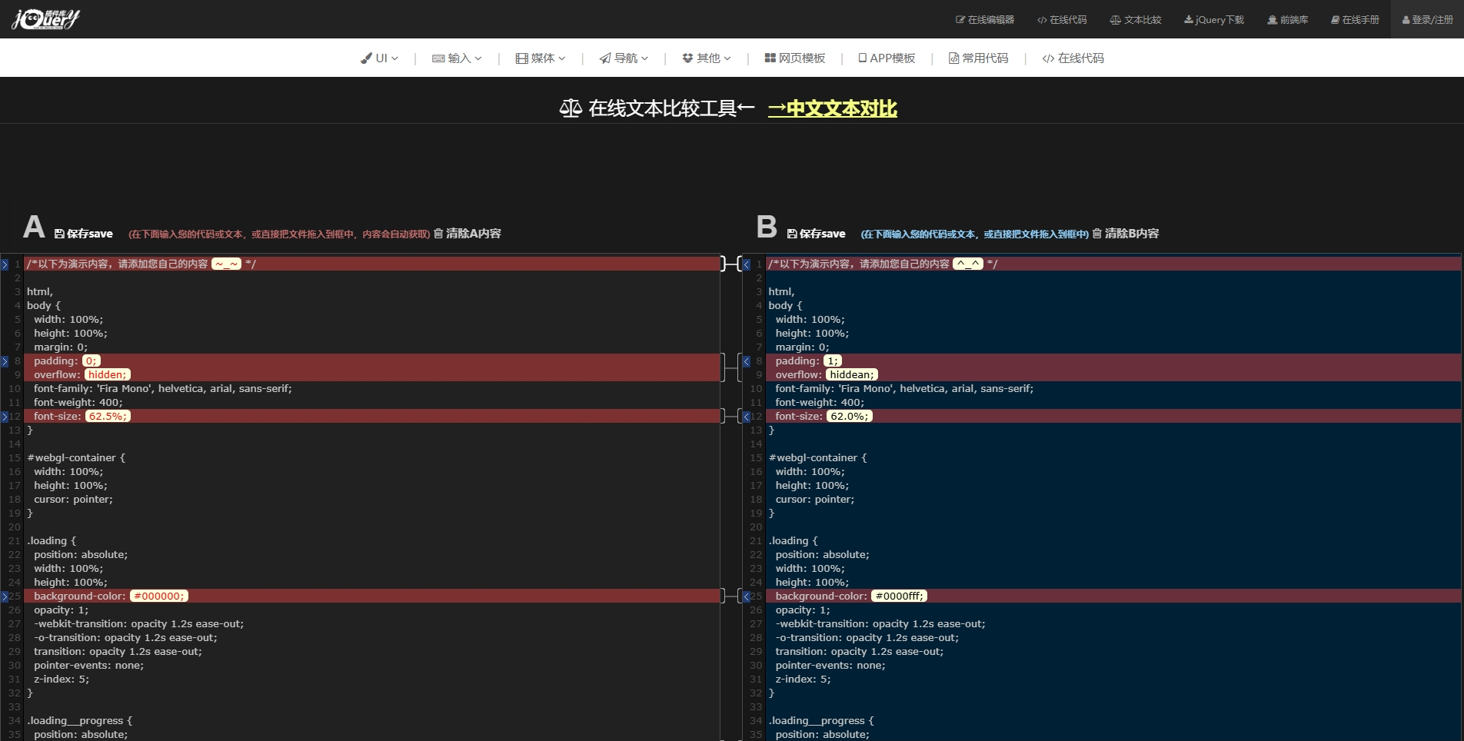Expand the 其他 dropdown menu
1464x741 pixels.
point(706,58)
